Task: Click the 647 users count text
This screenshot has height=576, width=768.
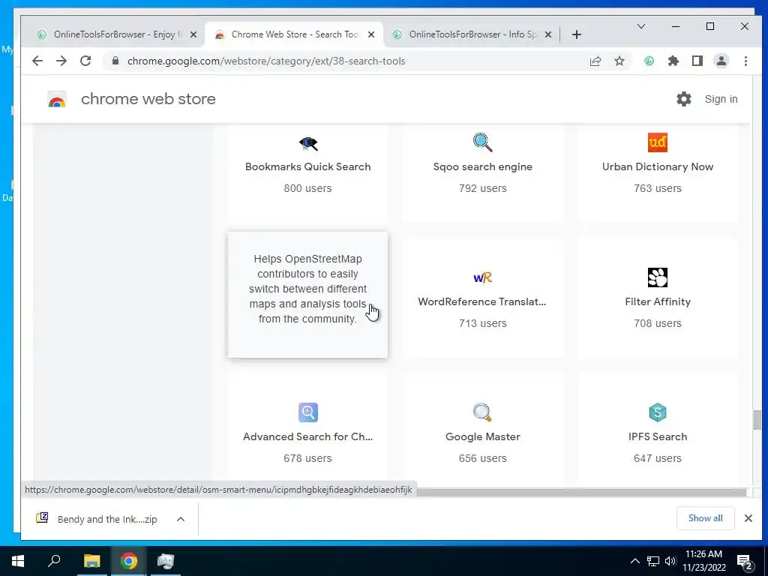Action: [x=657, y=458]
